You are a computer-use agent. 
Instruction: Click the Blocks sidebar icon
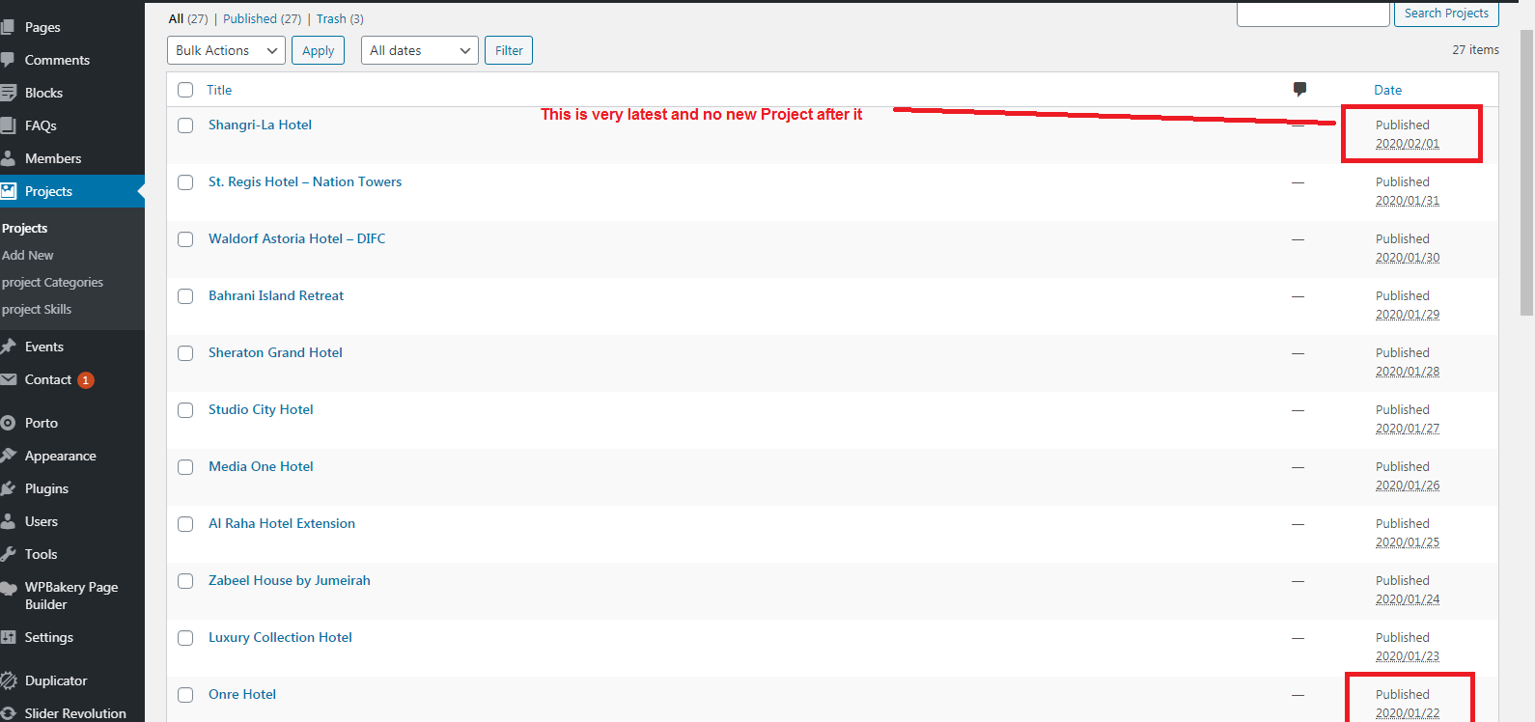[x=9, y=93]
